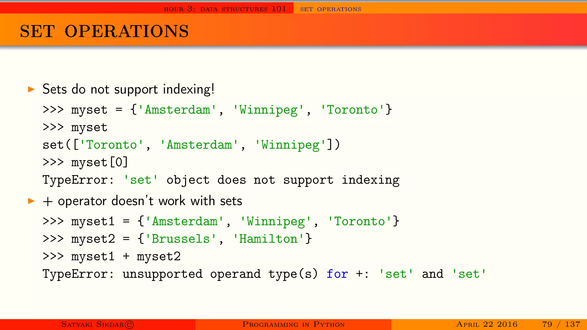Select the 'unsupported operand type(s)' error line
This screenshot has height=330, width=587.
tap(264, 274)
